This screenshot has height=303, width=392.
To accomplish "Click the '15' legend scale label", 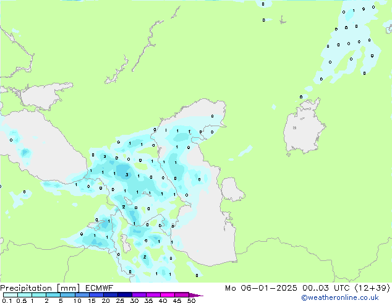I will click(92, 301).
